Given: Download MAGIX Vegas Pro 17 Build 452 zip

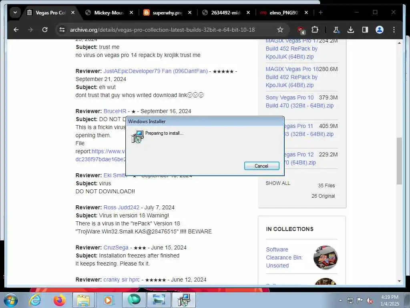Looking at the screenshot, I should point(291,49).
